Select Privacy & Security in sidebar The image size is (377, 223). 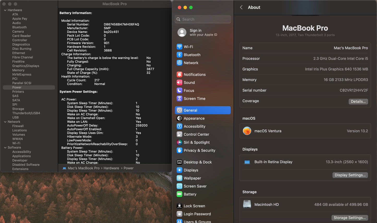(199, 150)
